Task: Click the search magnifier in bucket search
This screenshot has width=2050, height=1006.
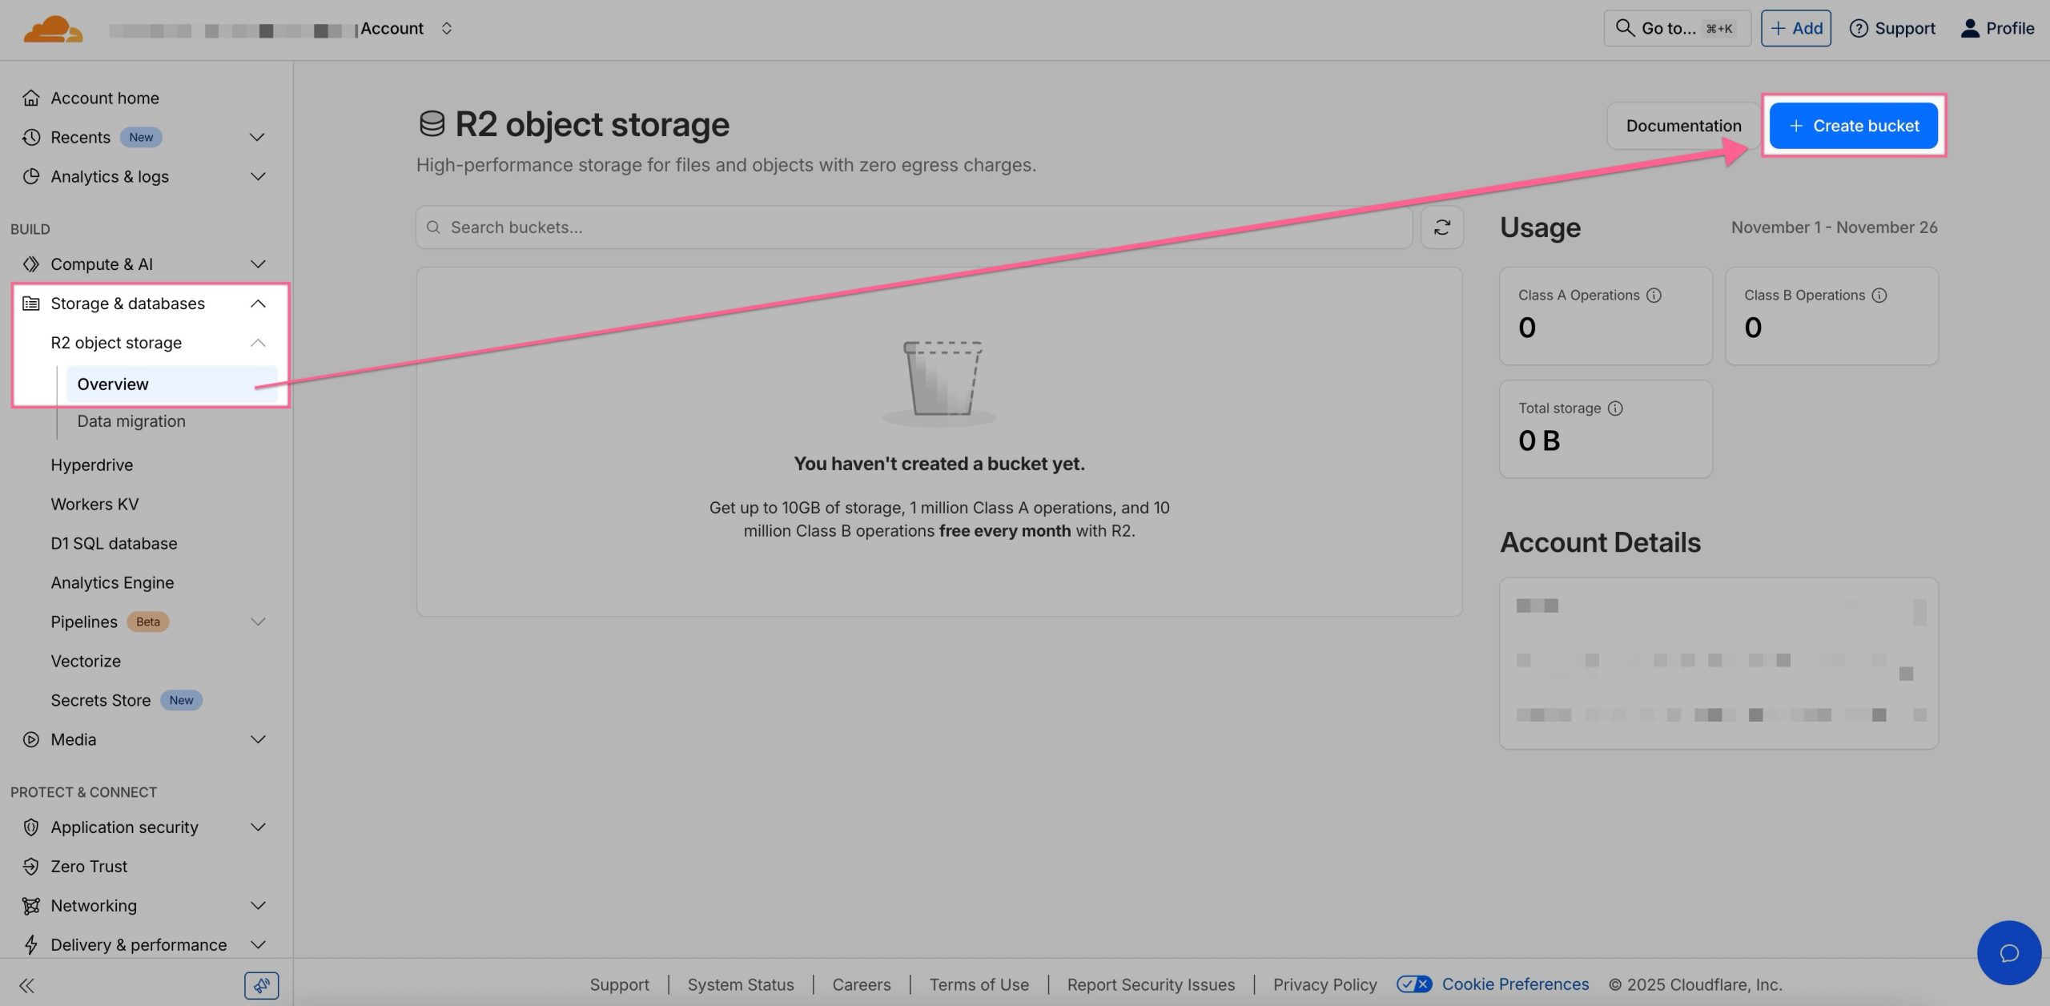Action: pos(433,227)
